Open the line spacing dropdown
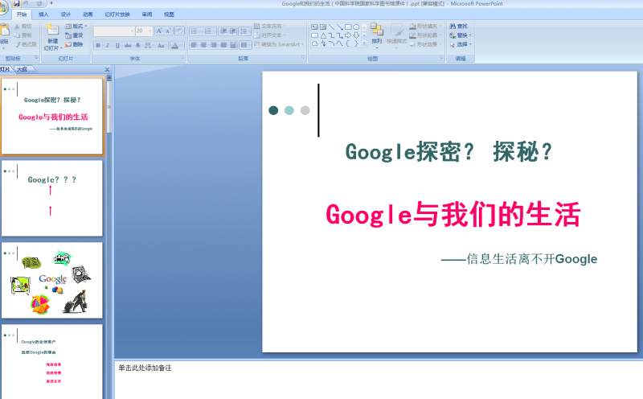 245,31
